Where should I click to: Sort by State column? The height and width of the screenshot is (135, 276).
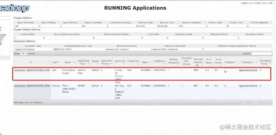tap(146, 62)
